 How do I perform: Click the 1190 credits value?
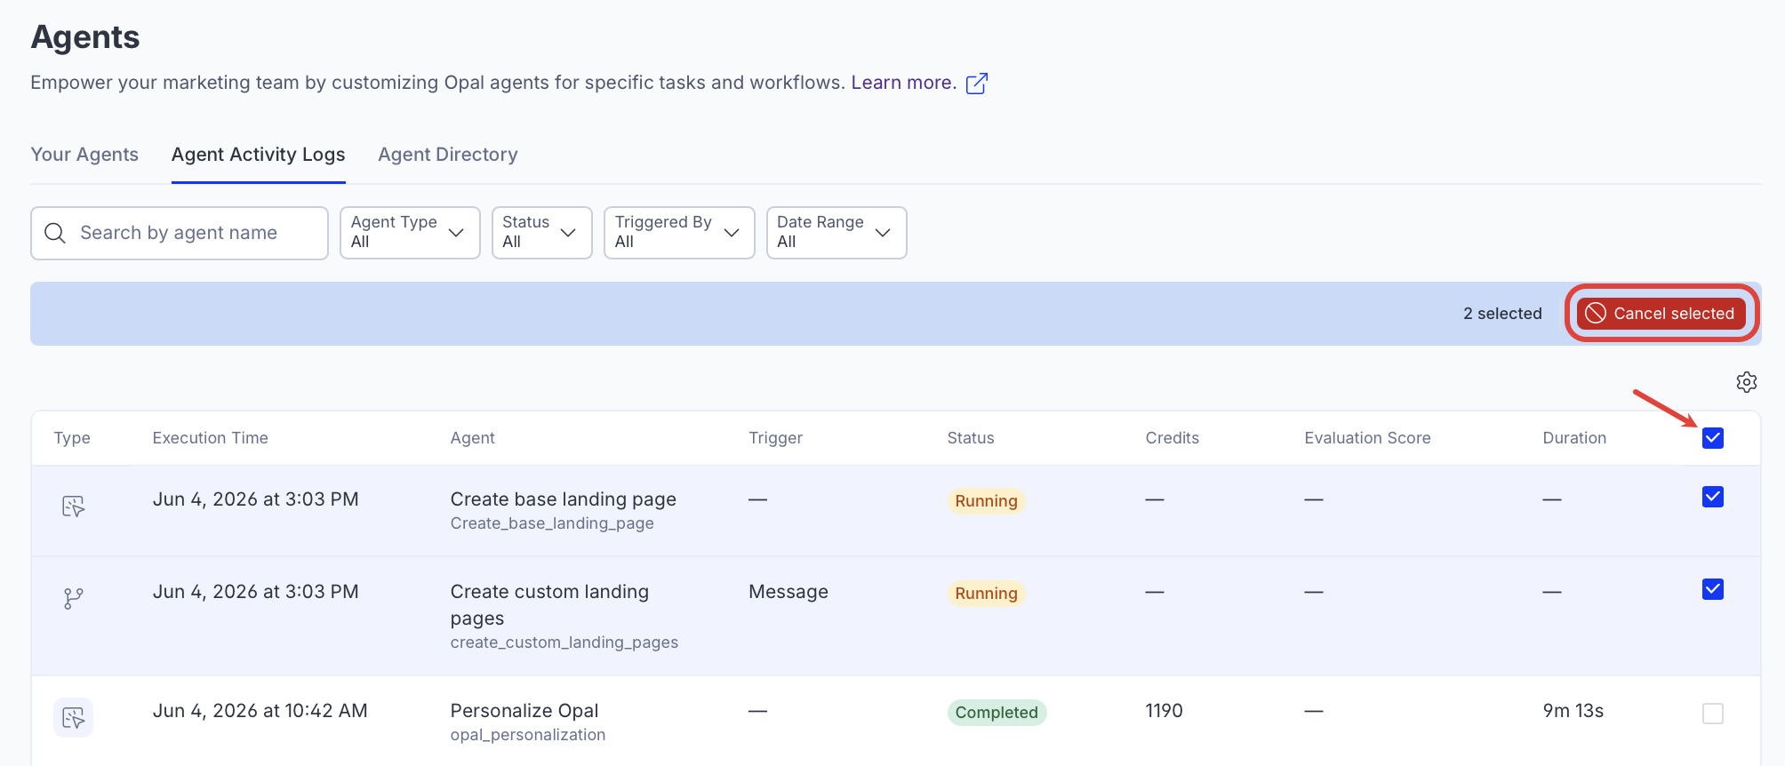click(1165, 711)
